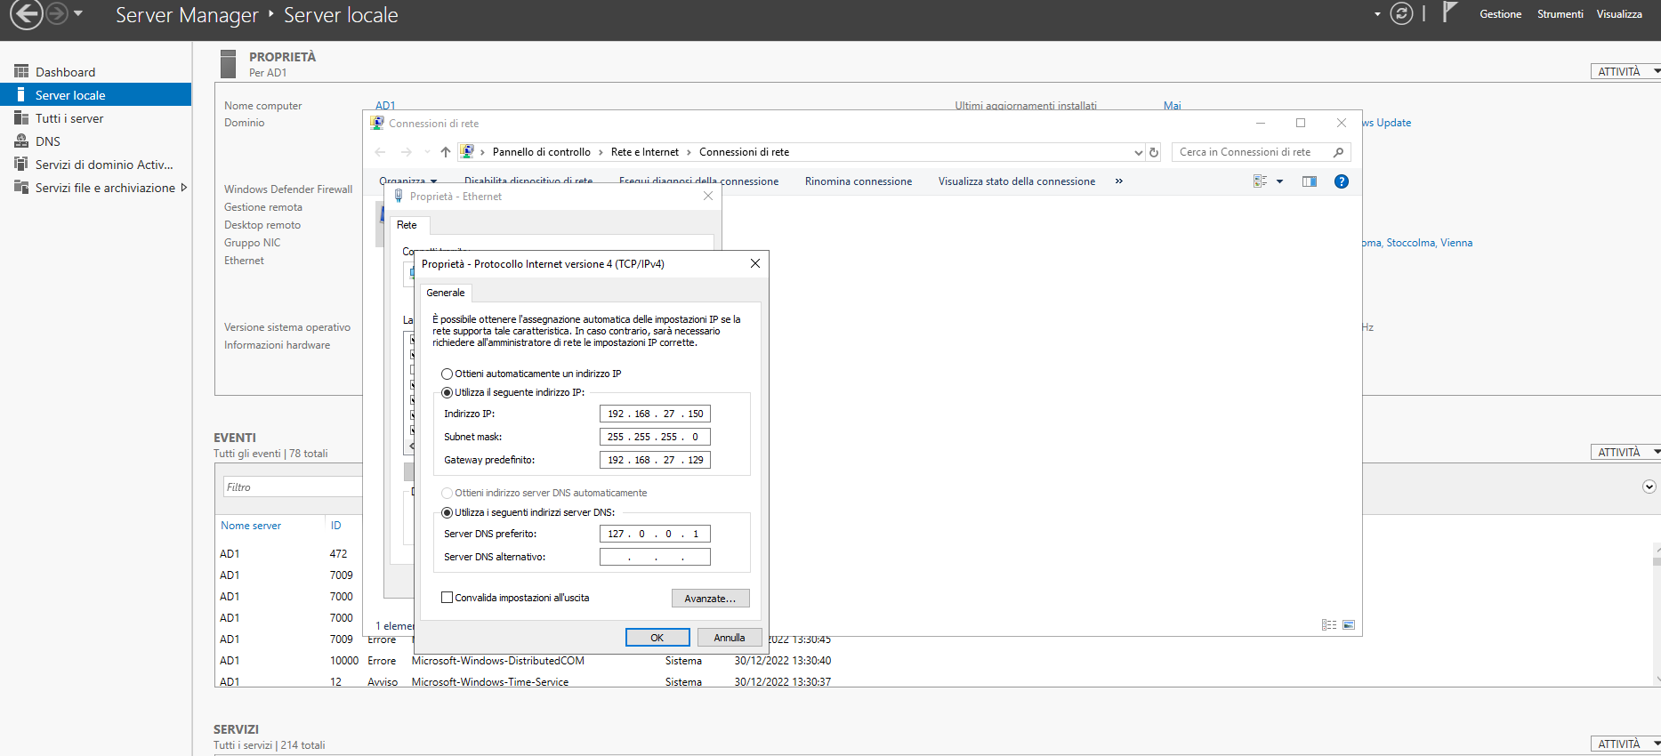
Task: Show more toolbar commands chevron
Action: [1118, 181]
